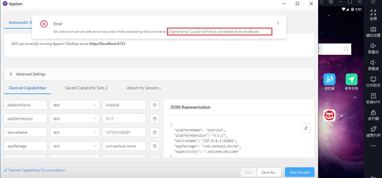The image size is (382, 178).
Task: Click the Start Session button
Action: click(x=300, y=172)
